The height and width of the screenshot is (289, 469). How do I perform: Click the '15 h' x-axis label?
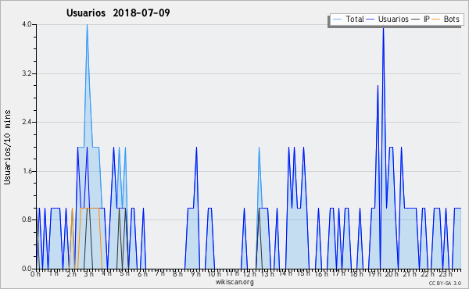pyautogui.click(x=303, y=273)
